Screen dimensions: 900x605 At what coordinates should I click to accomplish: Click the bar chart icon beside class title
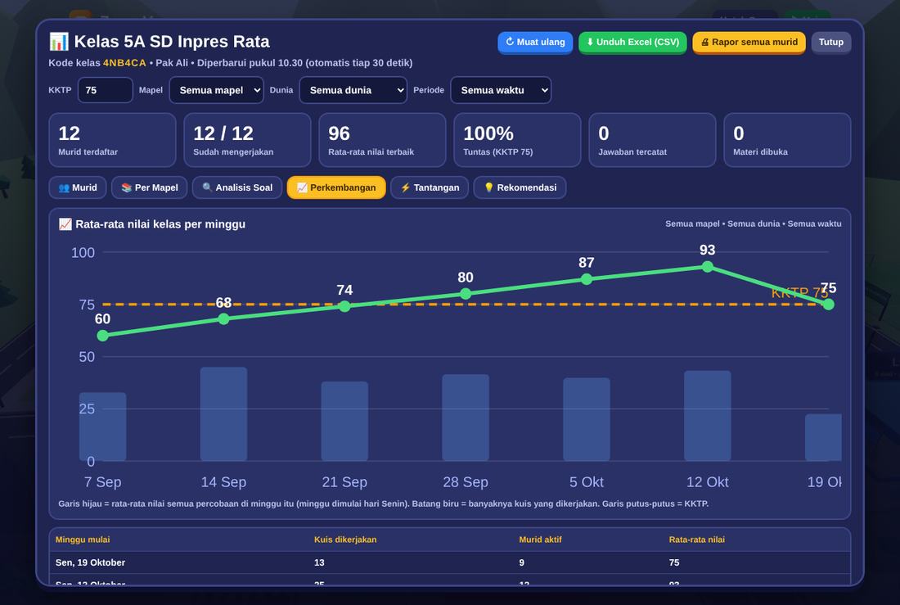click(x=59, y=42)
